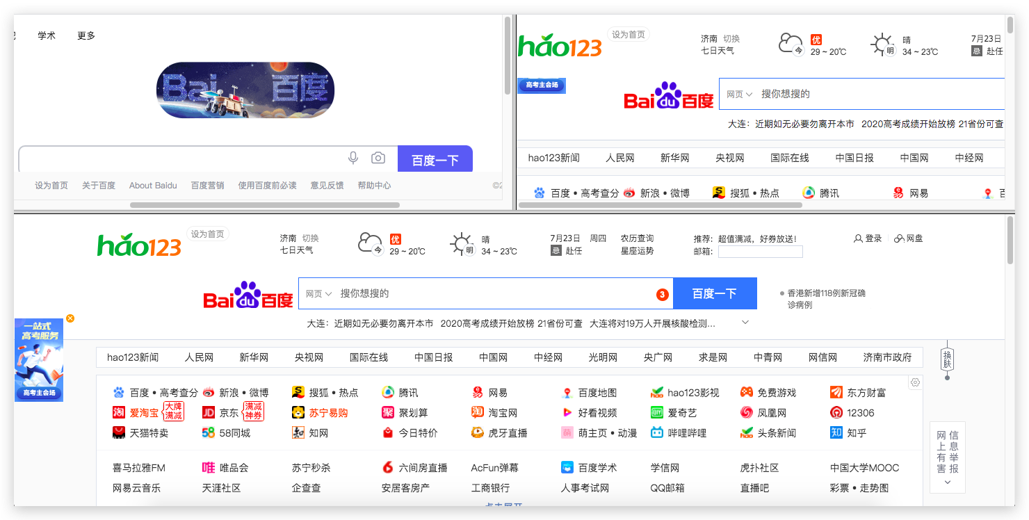Click the 天猫特卖 icon link
This screenshot has width=1029, height=520.
click(119, 433)
